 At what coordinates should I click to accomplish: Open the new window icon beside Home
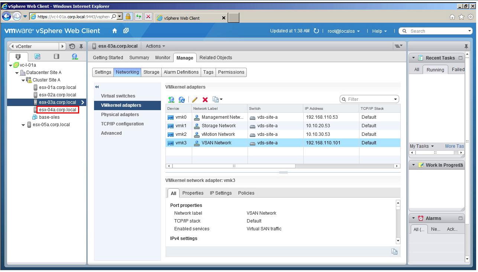[x=126, y=31]
